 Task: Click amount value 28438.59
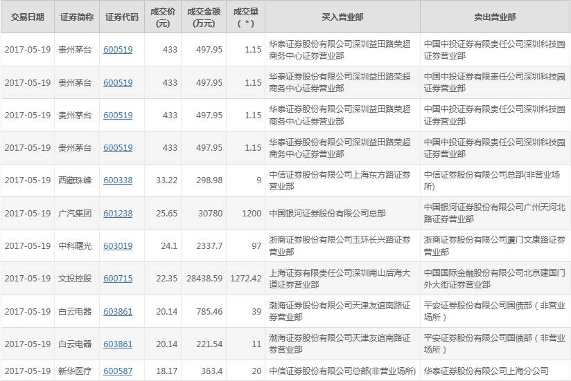click(204, 279)
